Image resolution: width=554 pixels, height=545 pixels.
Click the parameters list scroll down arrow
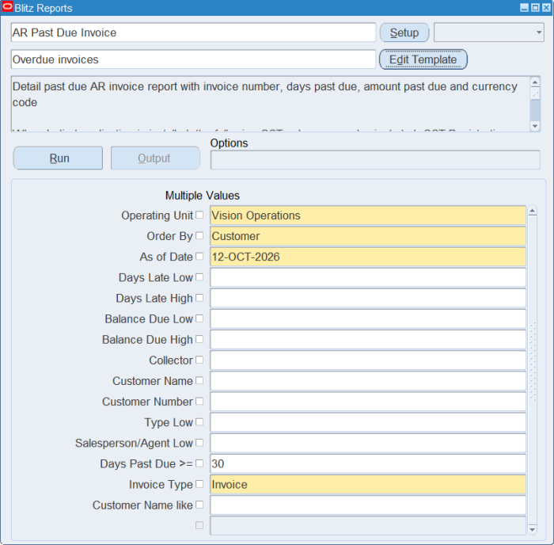533,529
